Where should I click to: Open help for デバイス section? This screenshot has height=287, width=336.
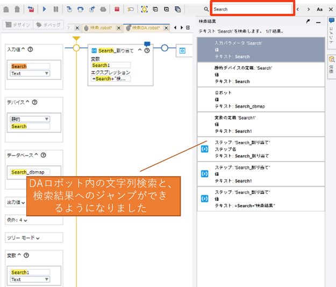tap(34, 102)
